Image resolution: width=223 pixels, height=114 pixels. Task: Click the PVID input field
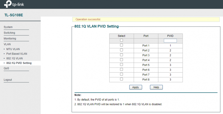coord(170,41)
